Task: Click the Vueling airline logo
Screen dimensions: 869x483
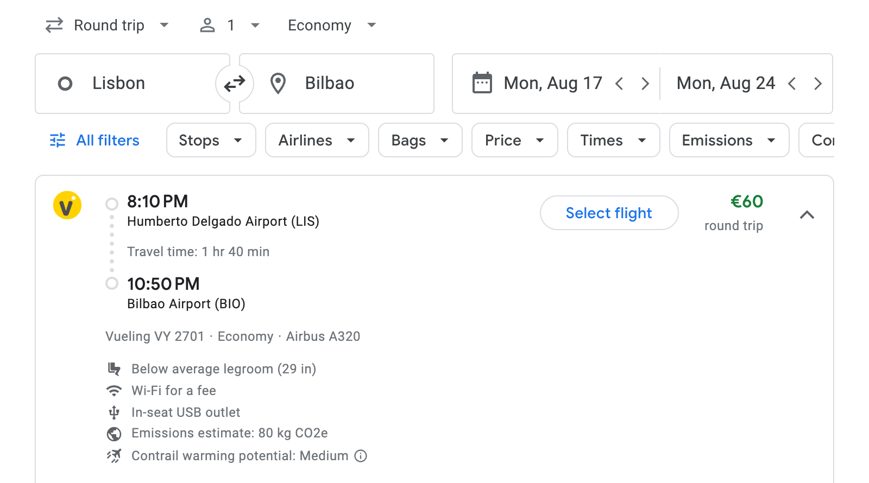Action: tap(67, 205)
